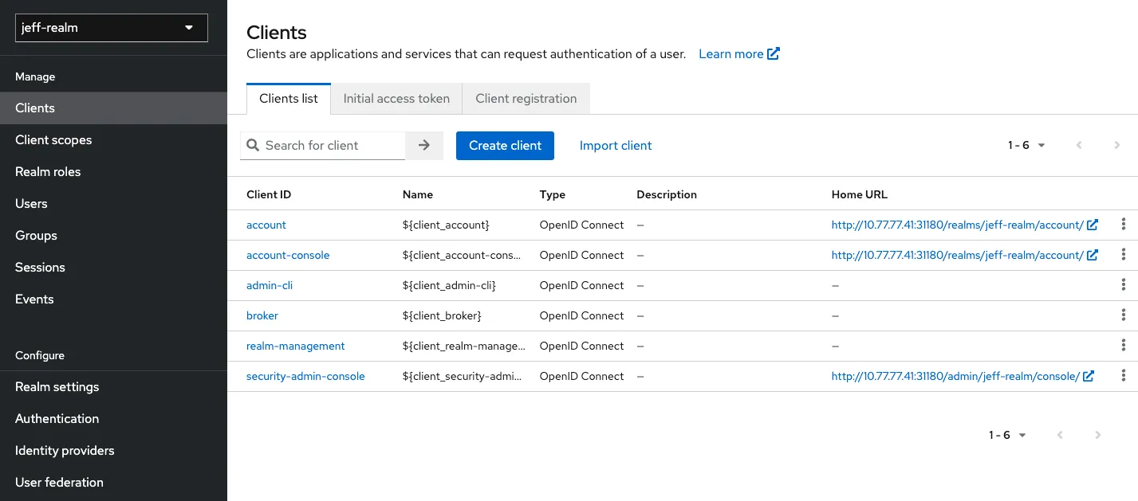Viewport: 1138px width, 501px height.
Task: Open kebab menu for account-console row
Action: (1124, 255)
